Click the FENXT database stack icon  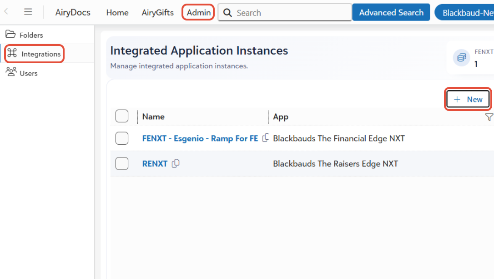tap(461, 58)
